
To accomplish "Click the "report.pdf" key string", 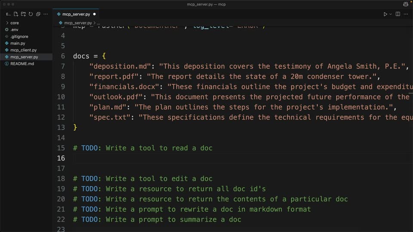I will tap(114, 76).
